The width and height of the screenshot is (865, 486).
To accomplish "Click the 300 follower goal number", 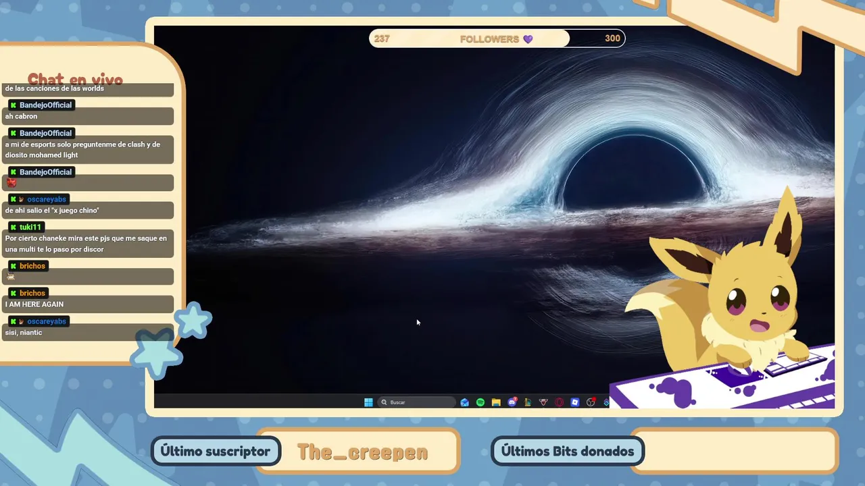I will click(612, 38).
